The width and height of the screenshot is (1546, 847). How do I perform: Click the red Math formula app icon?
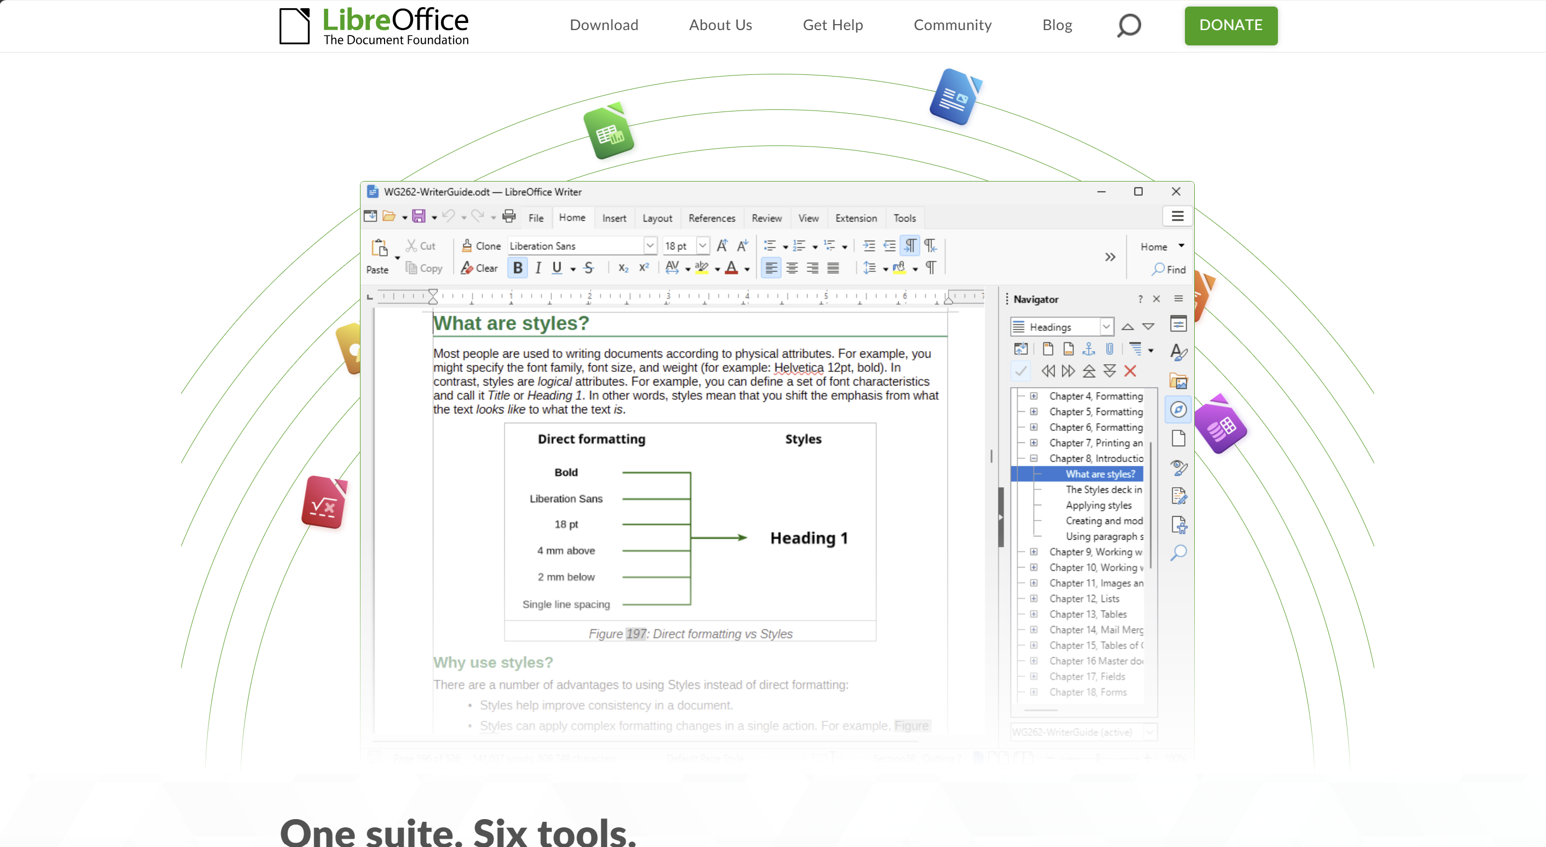pos(325,503)
